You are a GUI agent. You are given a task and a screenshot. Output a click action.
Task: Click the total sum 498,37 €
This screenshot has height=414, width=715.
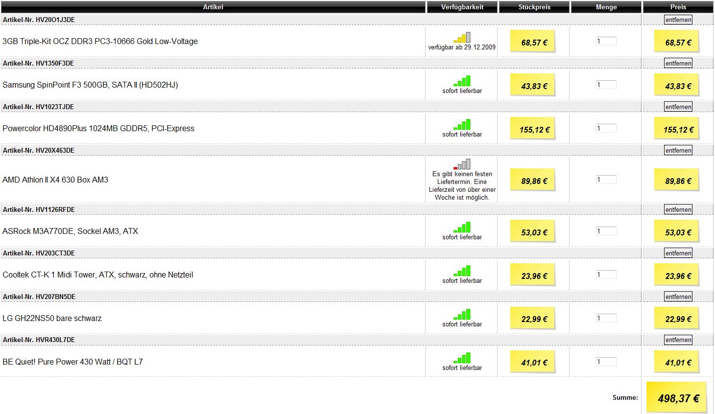pos(677,397)
